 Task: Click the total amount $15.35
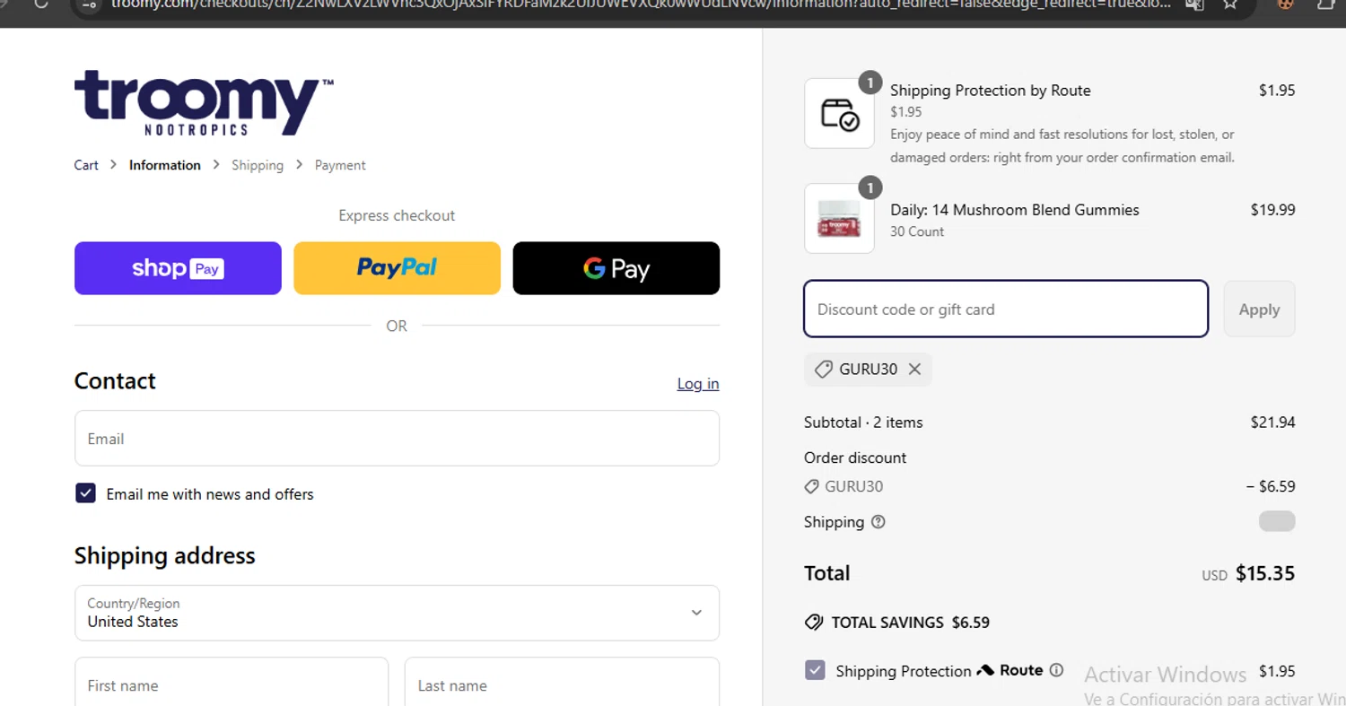click(1265, 573)
